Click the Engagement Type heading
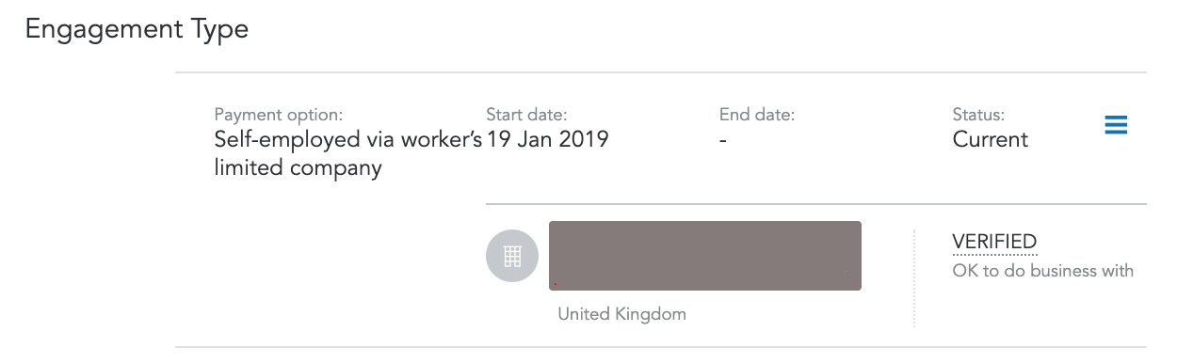1177x363 pixels. click(137, 29)
